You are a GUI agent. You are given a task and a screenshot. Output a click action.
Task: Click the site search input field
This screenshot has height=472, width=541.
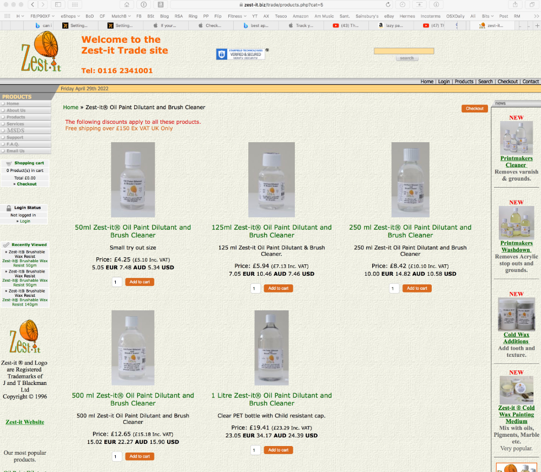pyautogui.click(x=404, y=51)
